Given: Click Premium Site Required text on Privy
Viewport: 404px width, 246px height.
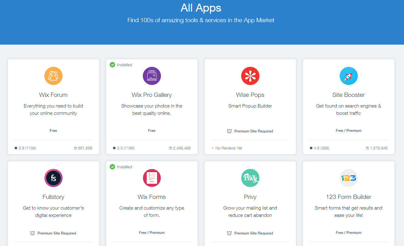Looking at the screenshot, I should [x=254, y=233].
